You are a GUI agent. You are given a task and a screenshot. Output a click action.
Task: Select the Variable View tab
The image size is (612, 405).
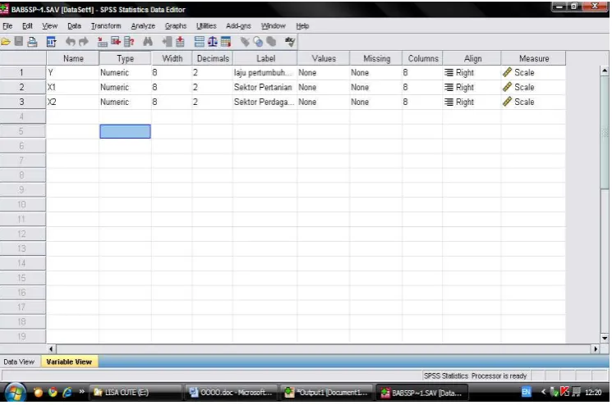pyautogui.click(x=69, y=362)
